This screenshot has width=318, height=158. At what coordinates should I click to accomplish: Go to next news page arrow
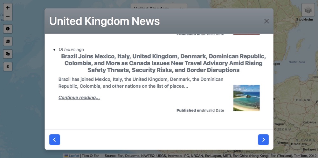tap(263, 140)
